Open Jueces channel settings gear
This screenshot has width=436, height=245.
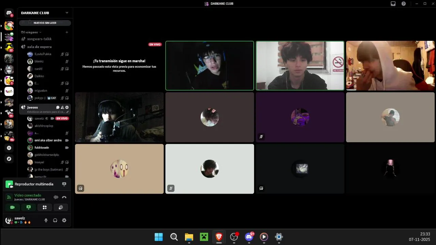pyautogui.click(x=67, y=108)
